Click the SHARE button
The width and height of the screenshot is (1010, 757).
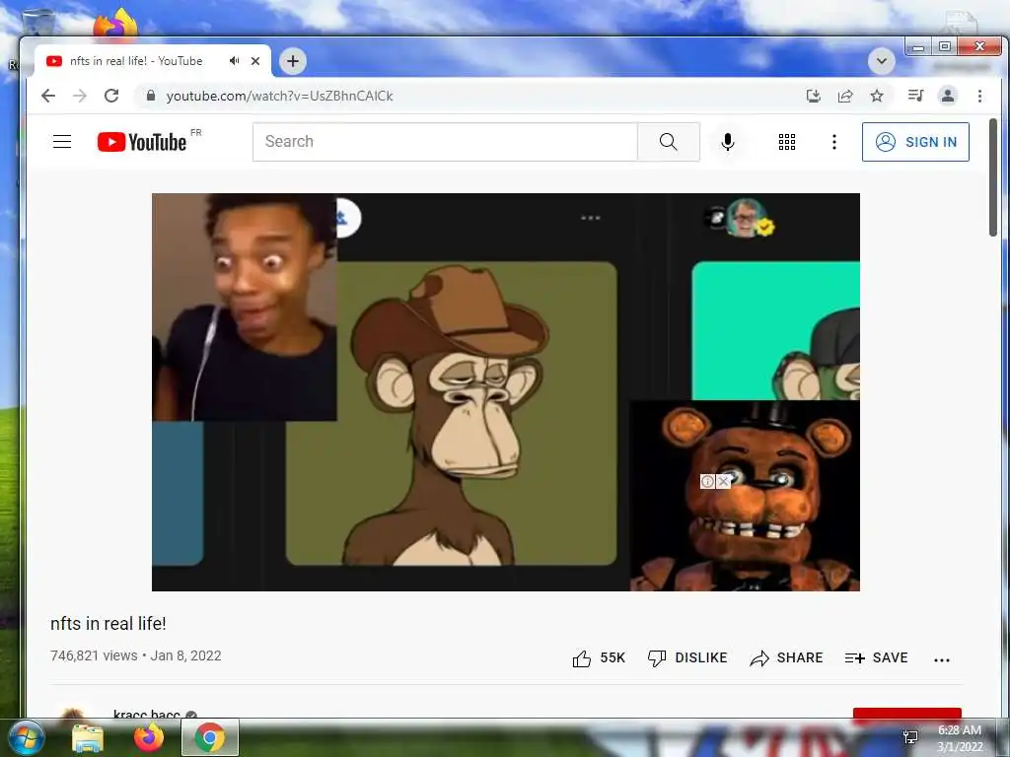pos(786,657)
